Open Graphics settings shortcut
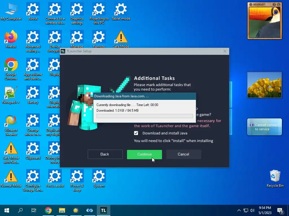The image size is (289, 216). [x=77, y=13]
